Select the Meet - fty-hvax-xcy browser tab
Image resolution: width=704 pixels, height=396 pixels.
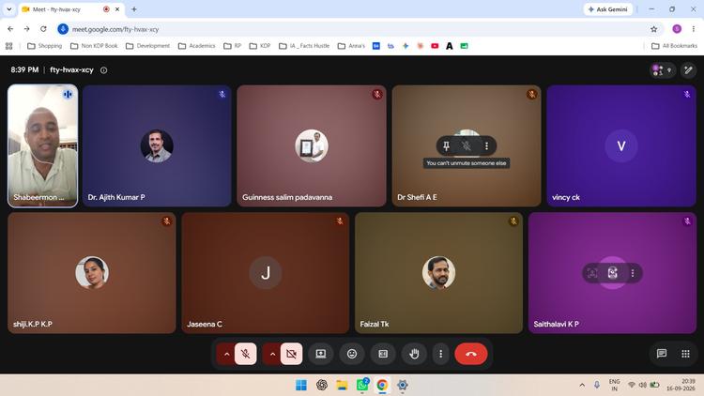(x=68, y=9)
